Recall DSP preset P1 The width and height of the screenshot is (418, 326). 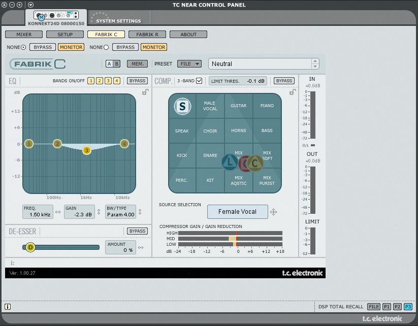click(387, 307)
